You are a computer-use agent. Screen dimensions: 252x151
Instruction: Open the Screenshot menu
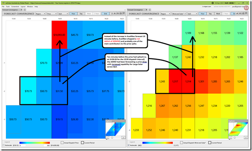15,7
